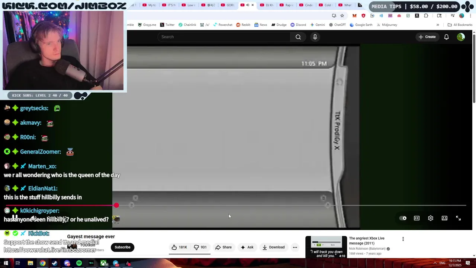
Task: Open more actions menu under the video
Action: (x=295, y=247)
